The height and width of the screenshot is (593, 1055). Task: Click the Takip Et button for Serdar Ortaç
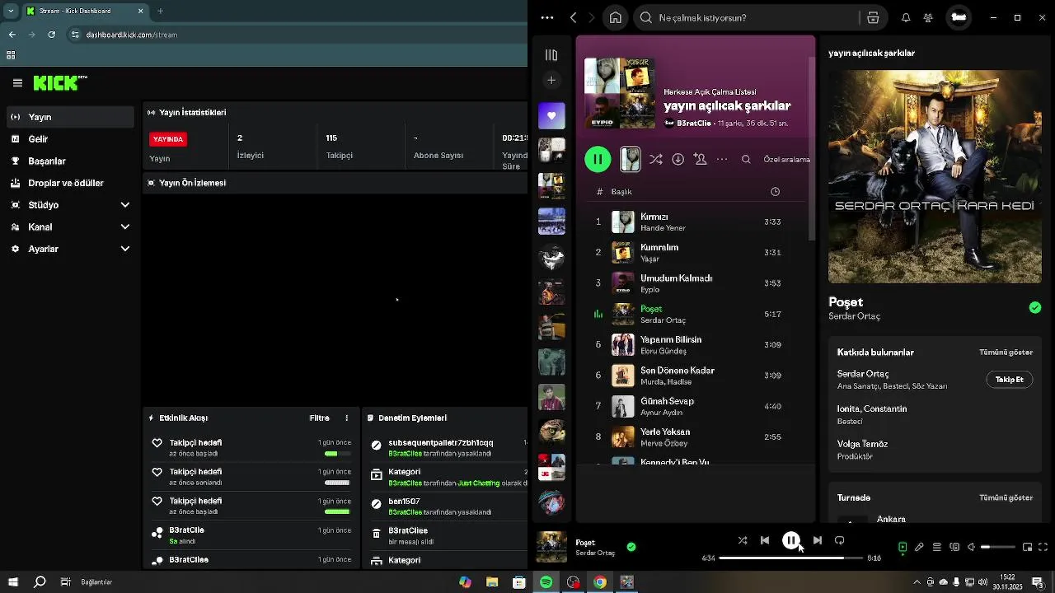coord(1009,379)
